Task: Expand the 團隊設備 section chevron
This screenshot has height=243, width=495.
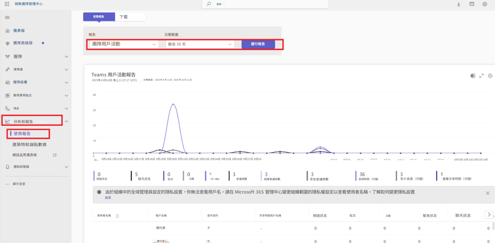Action: [x=66, y=83]
